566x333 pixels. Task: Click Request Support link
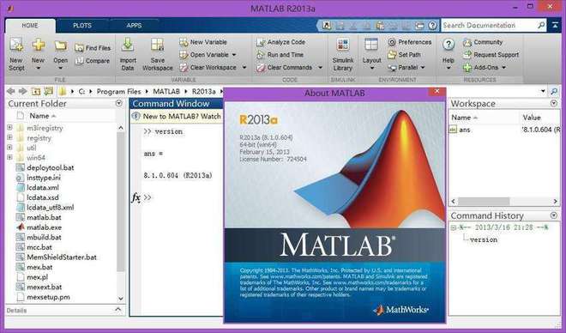click(x=496, y=55)
